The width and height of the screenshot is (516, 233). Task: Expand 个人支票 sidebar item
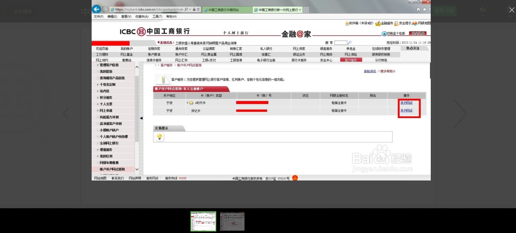pyautogui.click(x=98, y=104)
